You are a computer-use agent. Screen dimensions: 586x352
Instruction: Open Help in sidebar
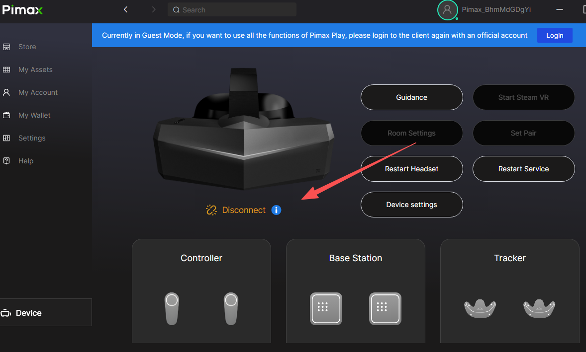26,161
